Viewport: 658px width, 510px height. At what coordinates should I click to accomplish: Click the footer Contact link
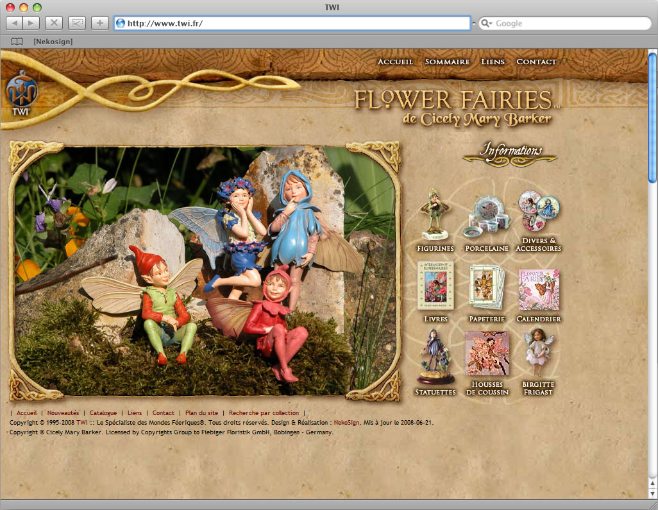[x=164, y=413]
